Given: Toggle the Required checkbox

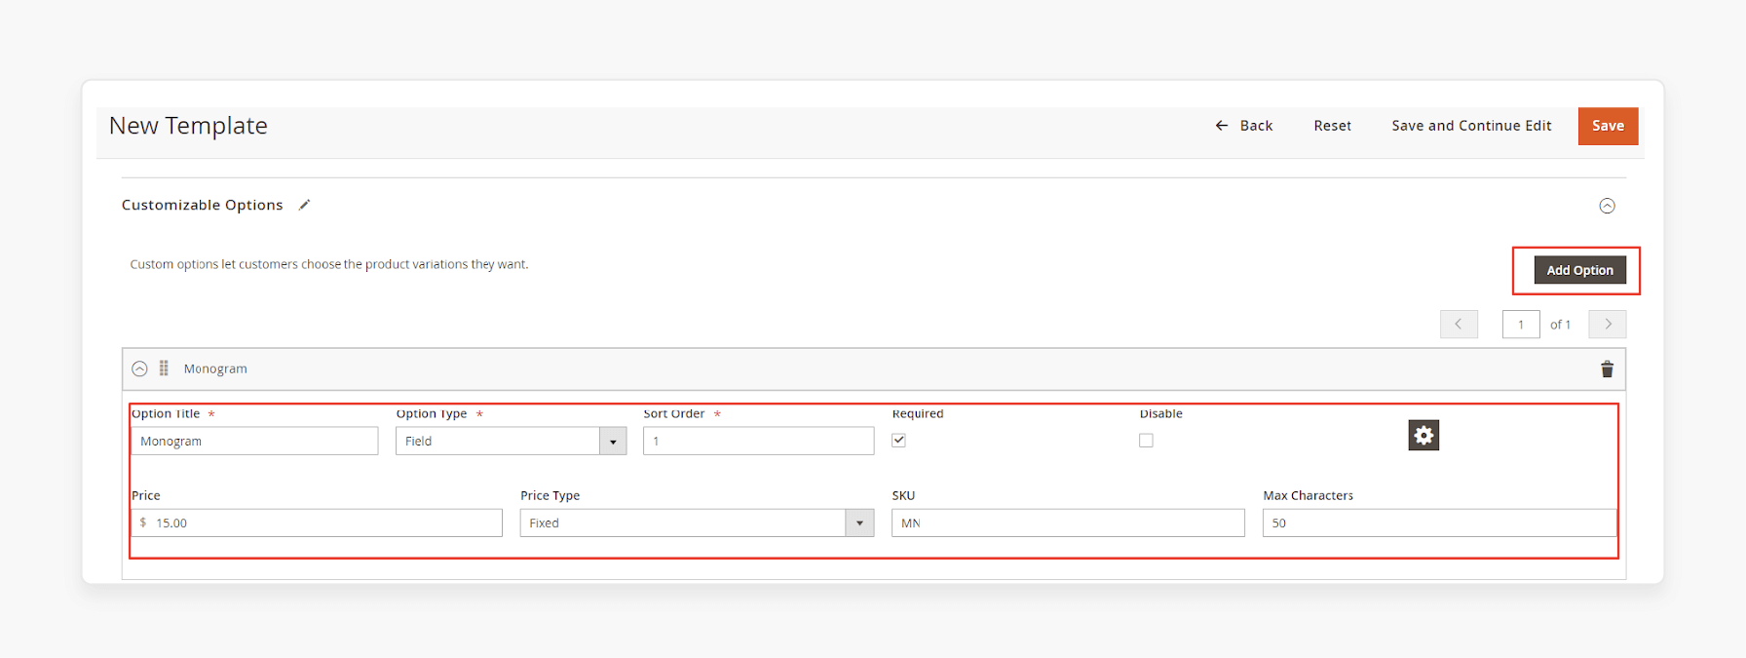Looking at the screenshot, I should coord(898,441).
